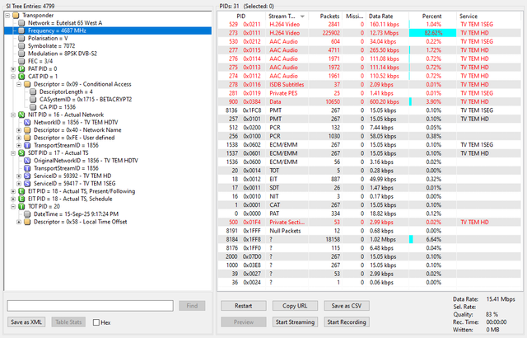The image size is (527, 338).
Task: Collapse the CAT PID = 1 node
Action: click(13, 77)
